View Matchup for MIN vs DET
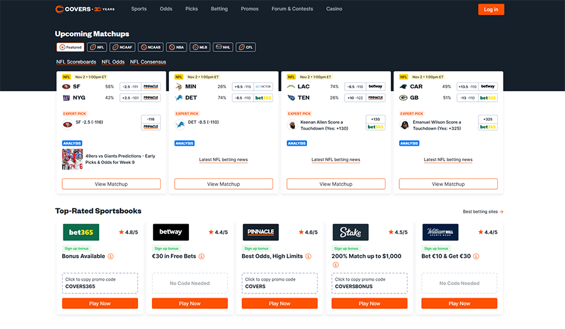This screenshot has height=329, width=565. coord(223,184)
